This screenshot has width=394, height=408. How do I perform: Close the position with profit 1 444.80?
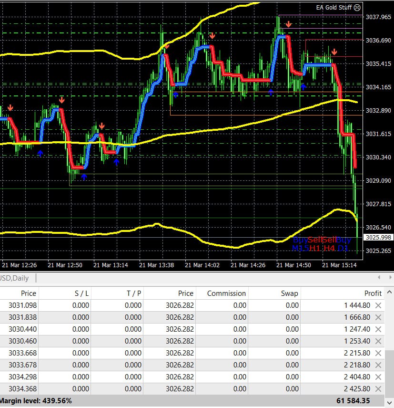point(378,305)
